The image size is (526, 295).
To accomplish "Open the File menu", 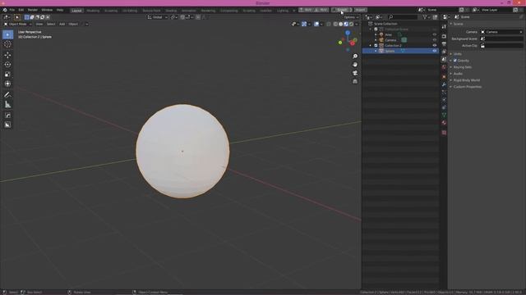I will 12,10.
